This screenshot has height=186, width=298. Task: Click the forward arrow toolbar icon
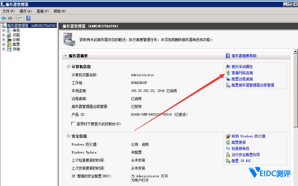pos(10,18)
